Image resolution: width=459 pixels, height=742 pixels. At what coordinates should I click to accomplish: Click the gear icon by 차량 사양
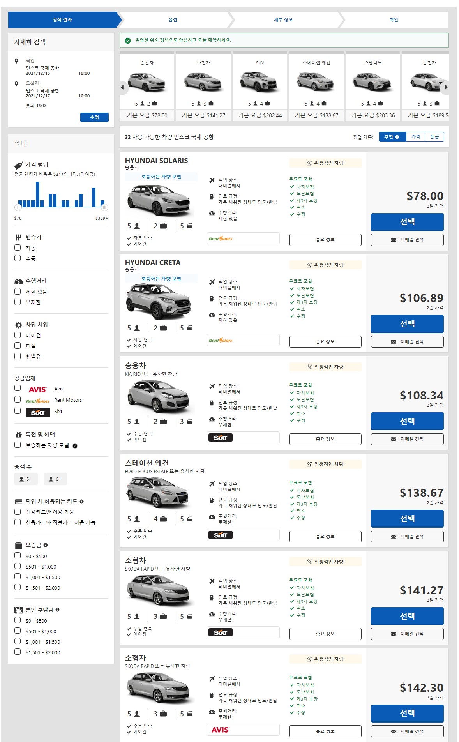pos(18,325)
